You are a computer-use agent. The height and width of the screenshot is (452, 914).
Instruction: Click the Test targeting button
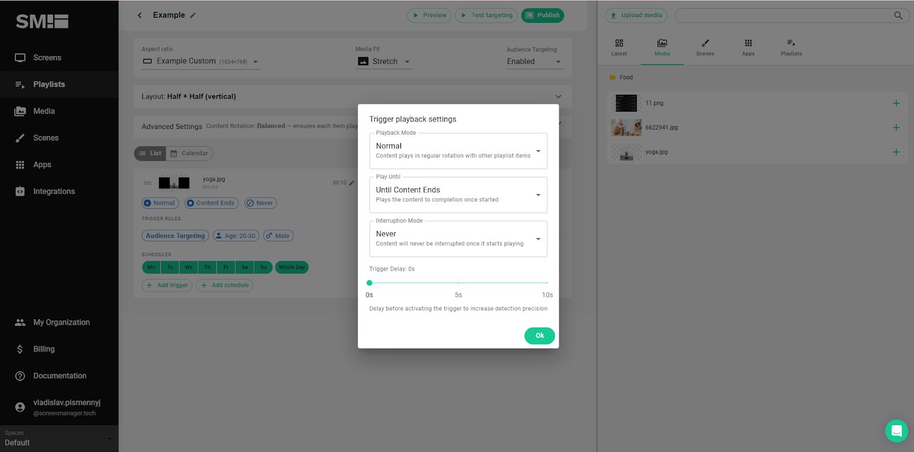pyautogui.click(x=486, y=15)
